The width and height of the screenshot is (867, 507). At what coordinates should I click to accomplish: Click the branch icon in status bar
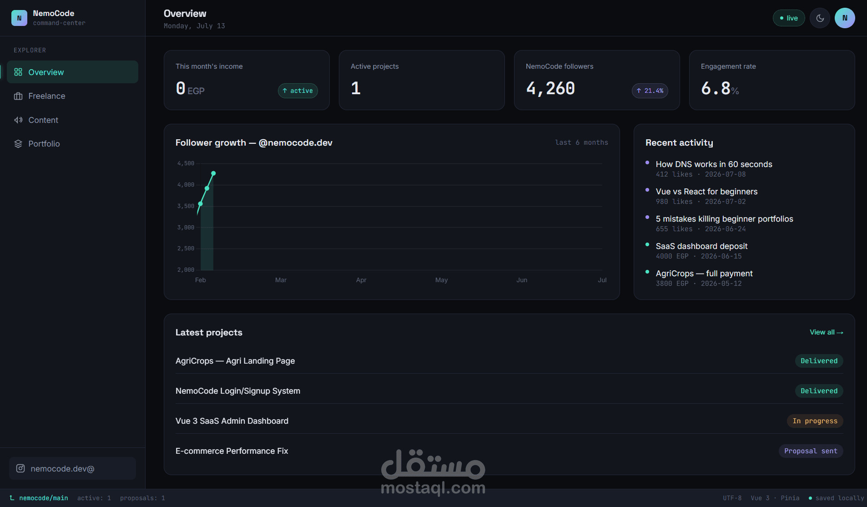pyautogui.click(x=12, y=498)
